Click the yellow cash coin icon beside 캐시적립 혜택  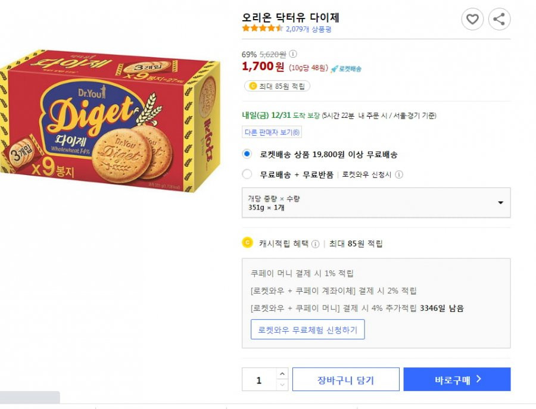[247, 242]
